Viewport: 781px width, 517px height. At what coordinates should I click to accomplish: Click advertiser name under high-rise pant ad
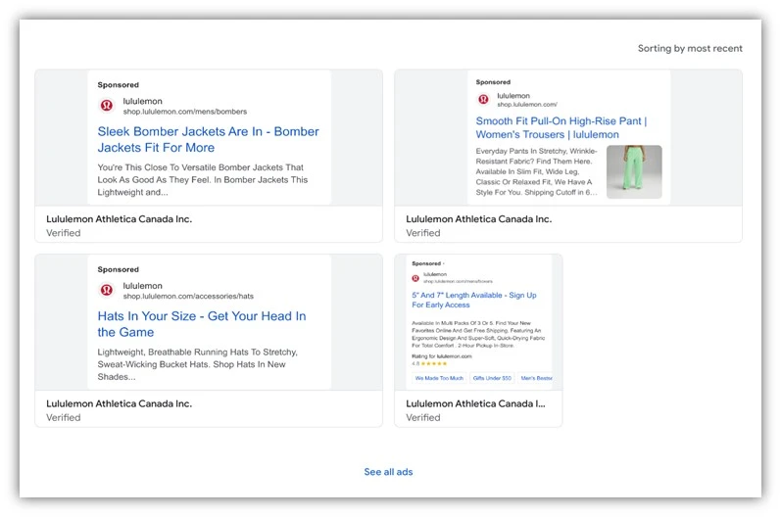point(478,219)
